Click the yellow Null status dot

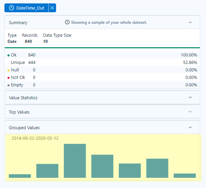[8, 70]
